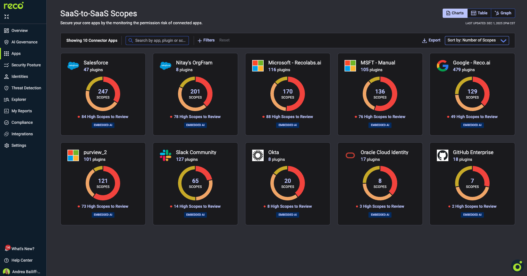This screenshot has height=276, width=527.
Task: Click '76 High Scopes to Review' on MSFT card
Action: click(382, 117)
